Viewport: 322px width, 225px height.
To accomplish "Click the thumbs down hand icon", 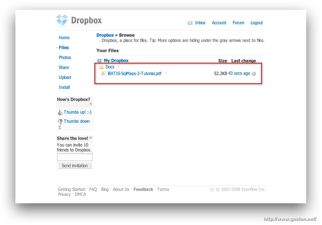I will click(x=60, y=122).
